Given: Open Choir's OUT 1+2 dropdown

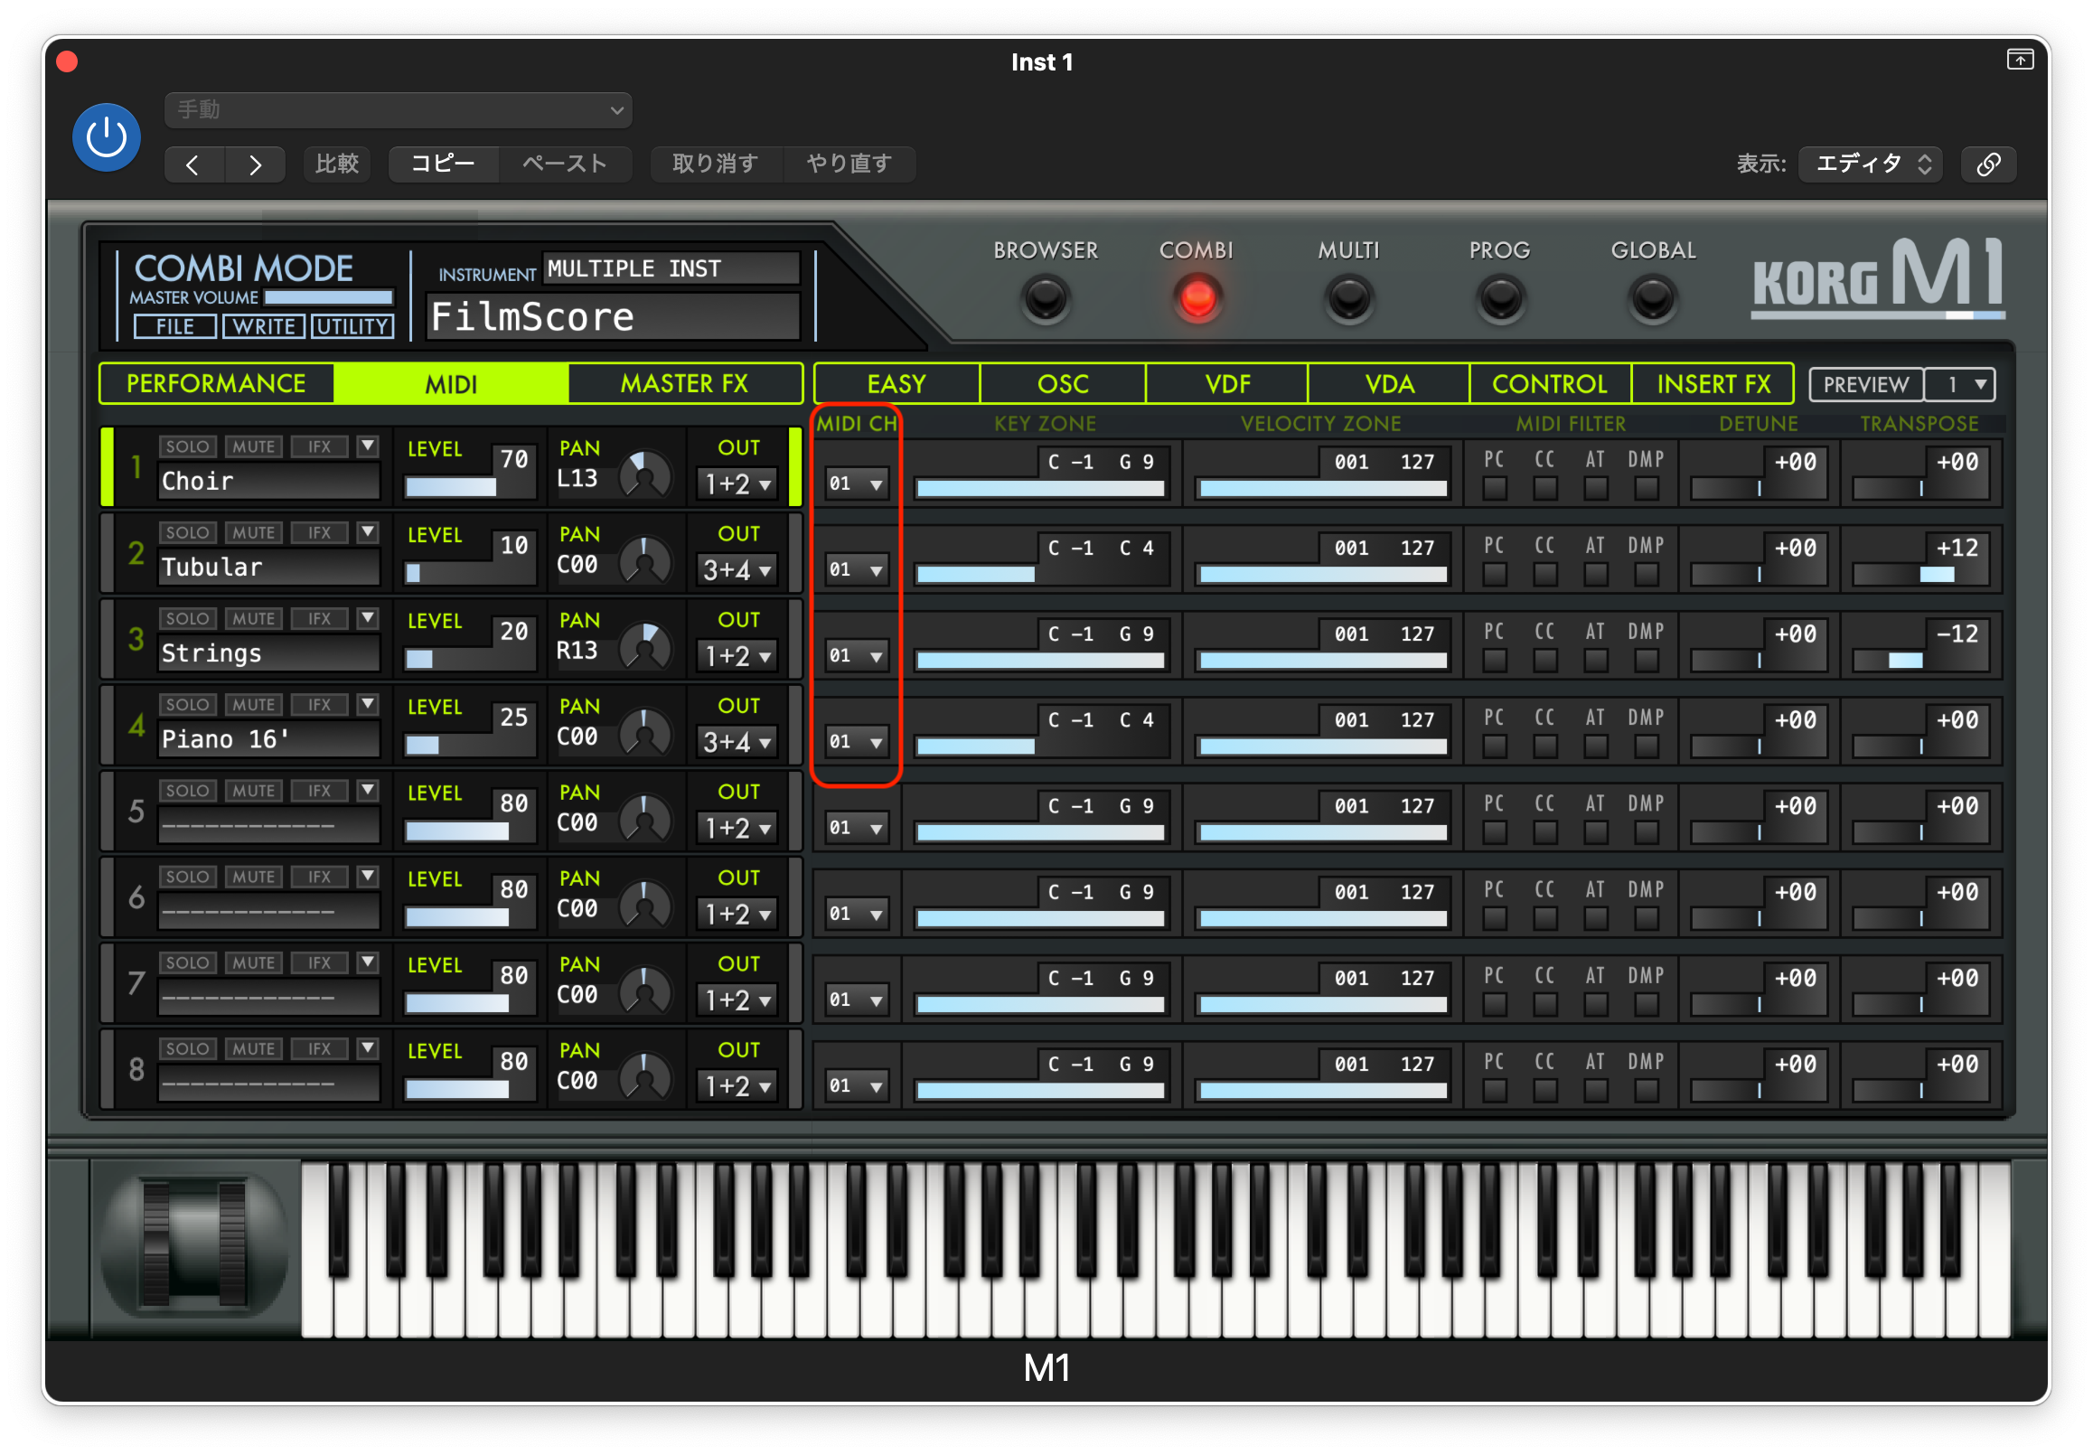Looking at the screenshot, I should [x=737, y=484].
